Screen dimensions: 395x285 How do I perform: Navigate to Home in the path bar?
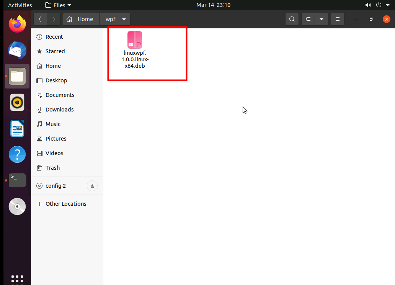tap(82, 19)
